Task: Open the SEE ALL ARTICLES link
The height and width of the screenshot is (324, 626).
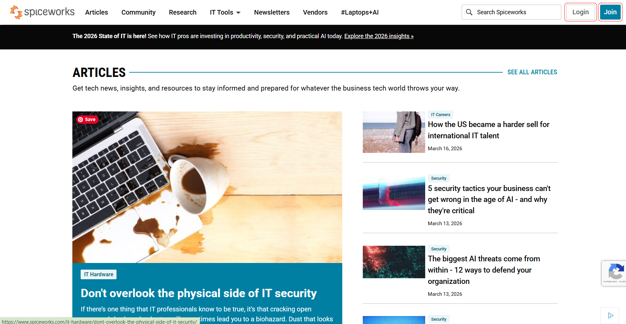Action: (x=532, y=72)
